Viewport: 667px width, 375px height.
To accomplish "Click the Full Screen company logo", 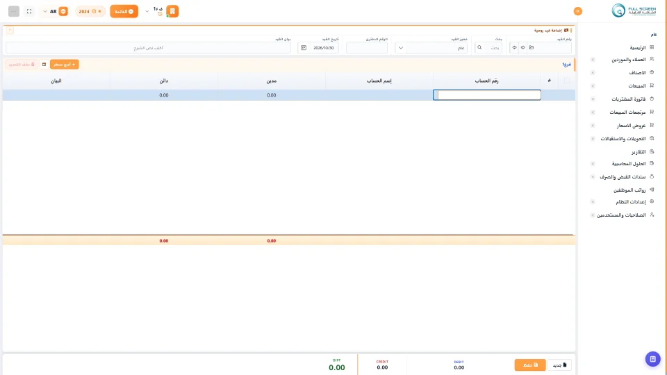I will pos(634,10).
